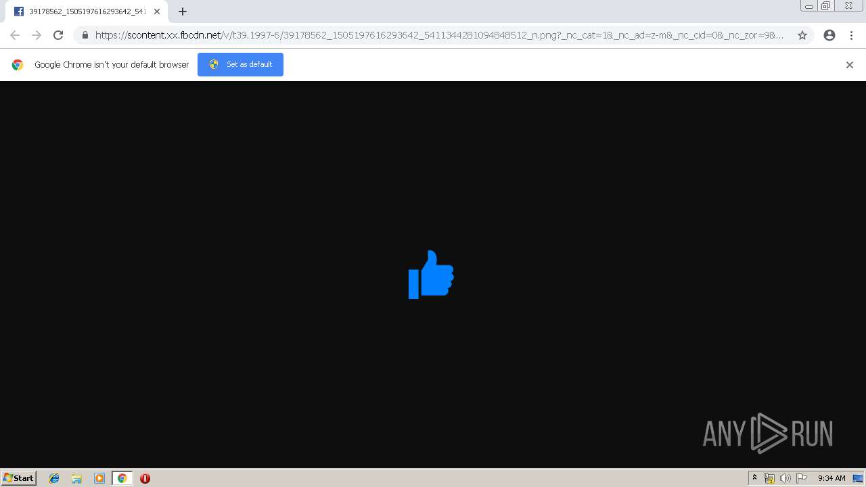Screen dimensions: 866x487
Task: Click the blue thumbs-up image
Action: coord(431,275)
